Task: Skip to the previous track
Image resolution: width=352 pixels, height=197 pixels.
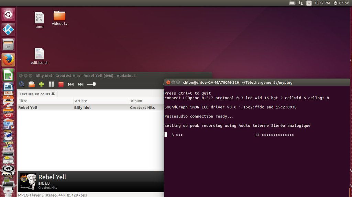Action: click(71, 84)
